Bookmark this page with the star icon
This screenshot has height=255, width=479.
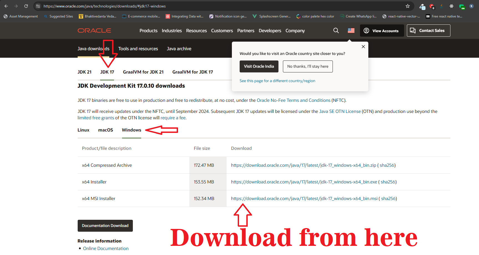click(x=407, y=6)
